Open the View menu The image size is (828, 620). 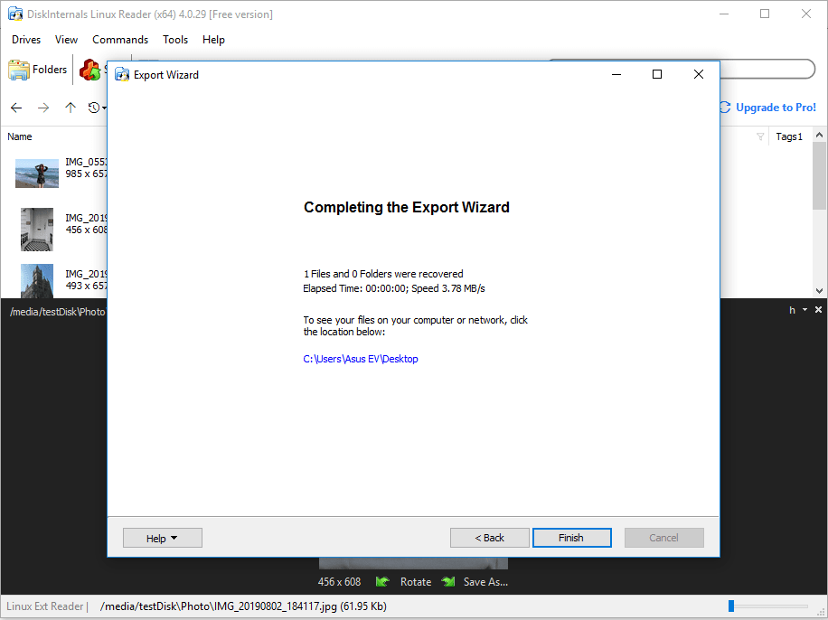point(67,40)
